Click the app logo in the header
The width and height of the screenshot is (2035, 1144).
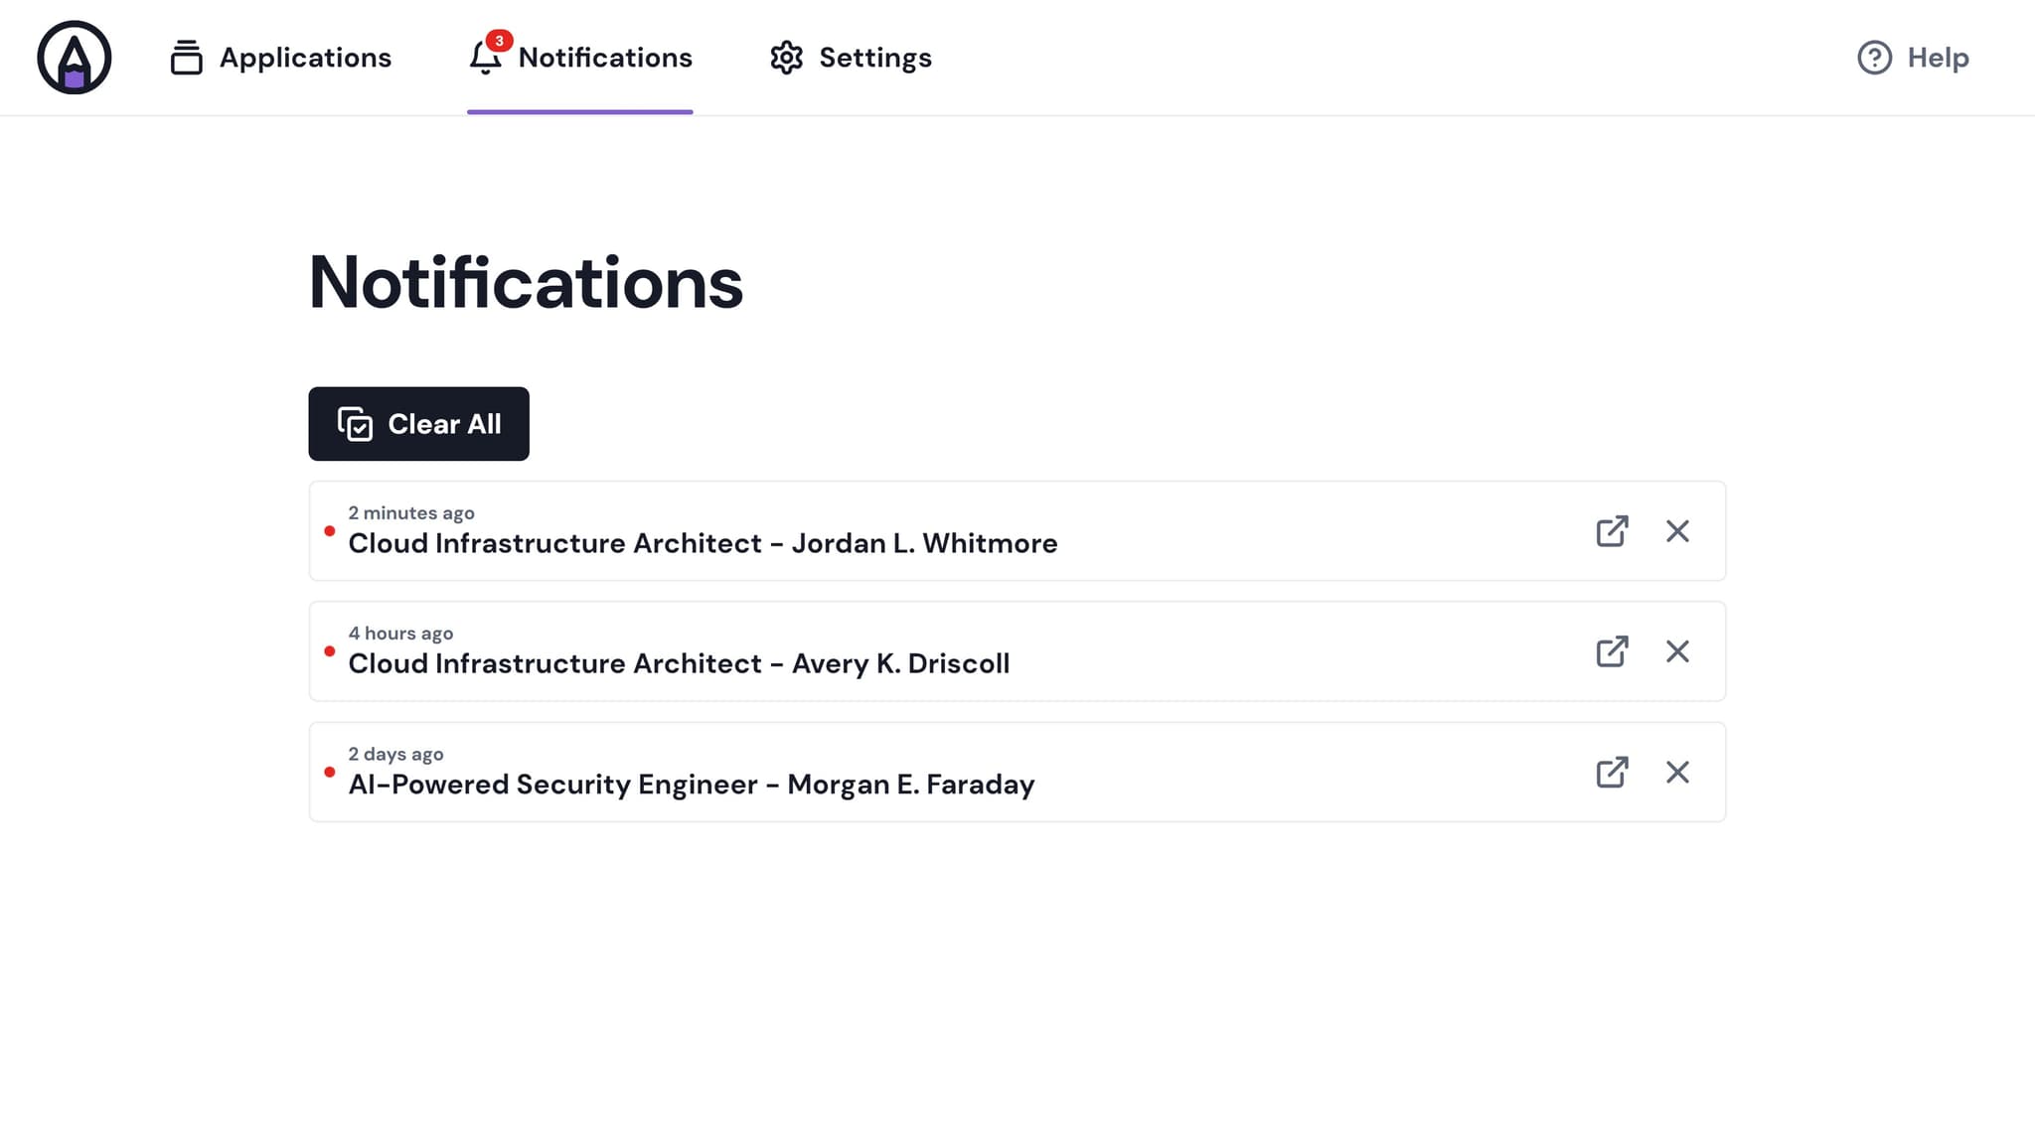tap(75, 58)
